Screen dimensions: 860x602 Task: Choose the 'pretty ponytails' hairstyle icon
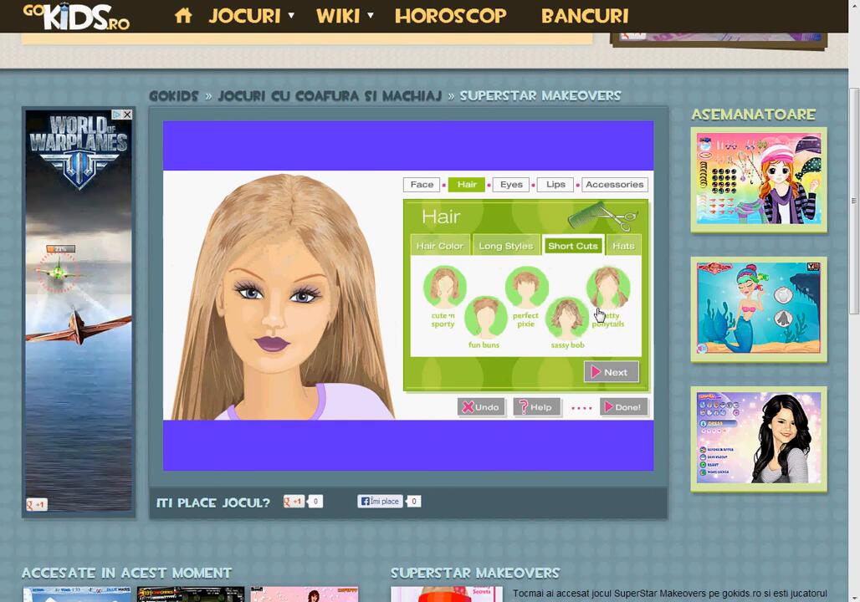point(608,288)
